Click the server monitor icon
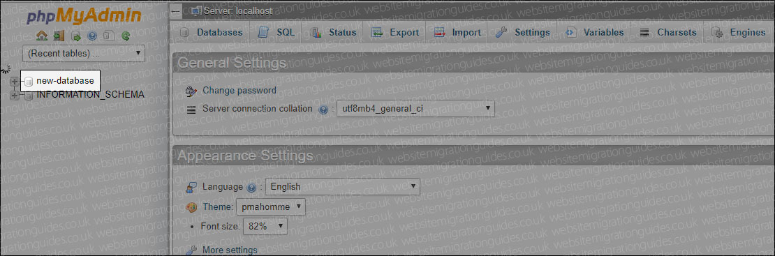The image size is (775, 256). click(x=197, y=11)
